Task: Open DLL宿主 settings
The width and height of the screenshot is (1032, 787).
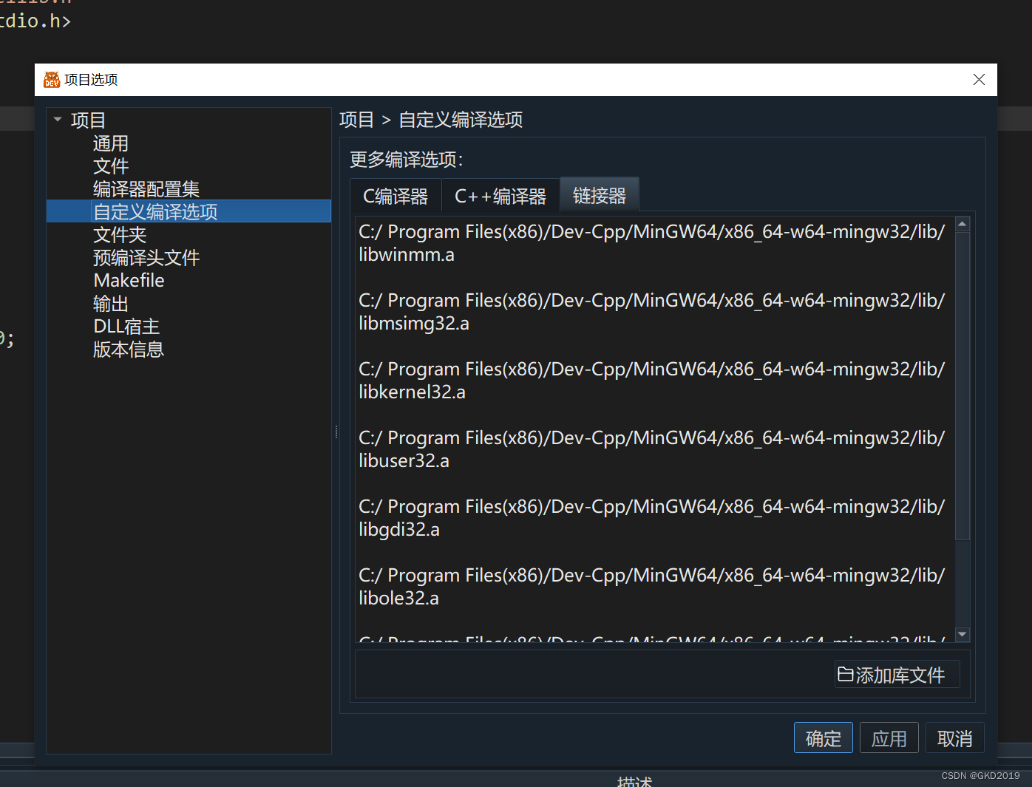Action: [126, 326]
